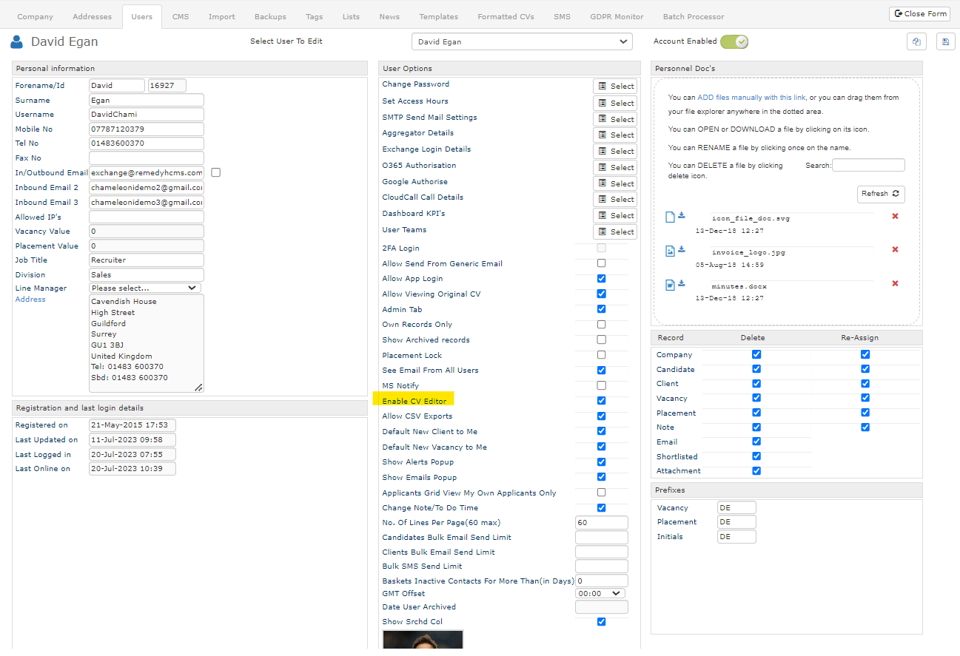Uncheck Allow CSV Exports
This screenshot has width=960, height=656.
[601, 416]
